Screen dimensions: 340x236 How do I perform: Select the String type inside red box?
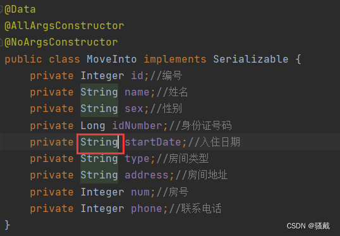click(x=99, y=142)
